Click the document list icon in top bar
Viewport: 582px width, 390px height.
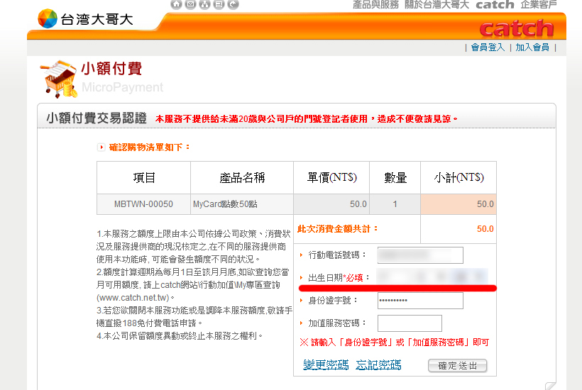point(219,4)
